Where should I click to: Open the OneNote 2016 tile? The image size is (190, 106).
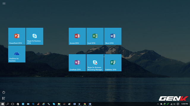tap(77, 63)
